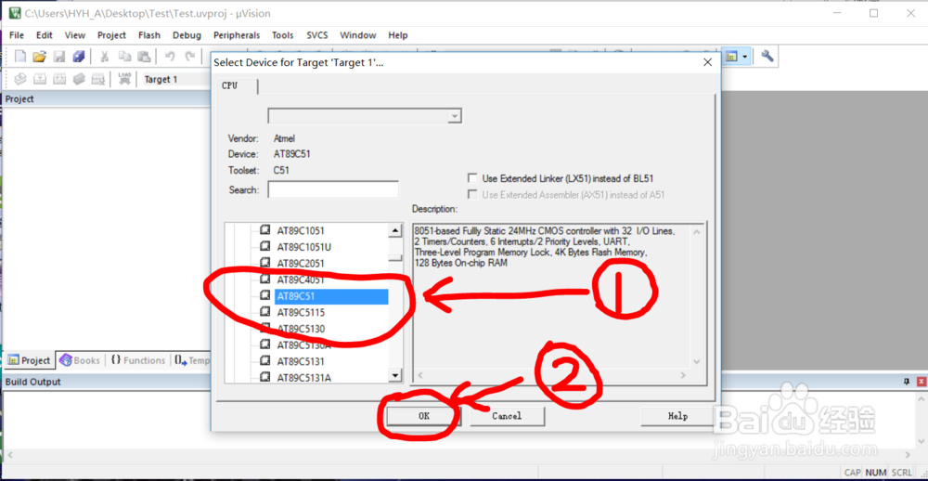Click the device Search input field
The width and height of the screenshot is (928, 481).
click(x=333, y=189)
